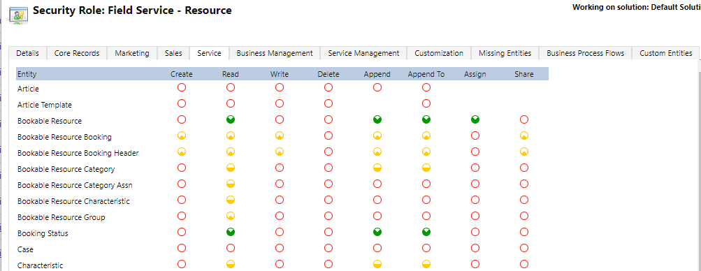Change Write privilege for Bookable Resource Booking
701x271 pixels.
pyautogui.click(x=280, y=135)
